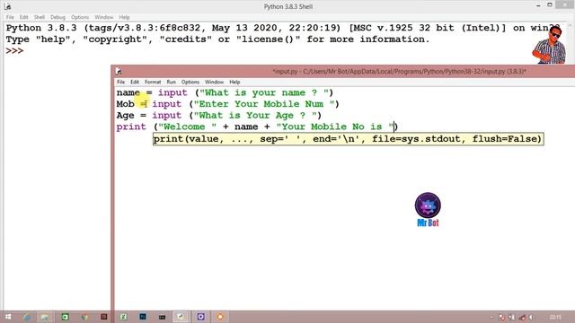Open the Debug menu in Shell

coord(57,17)
